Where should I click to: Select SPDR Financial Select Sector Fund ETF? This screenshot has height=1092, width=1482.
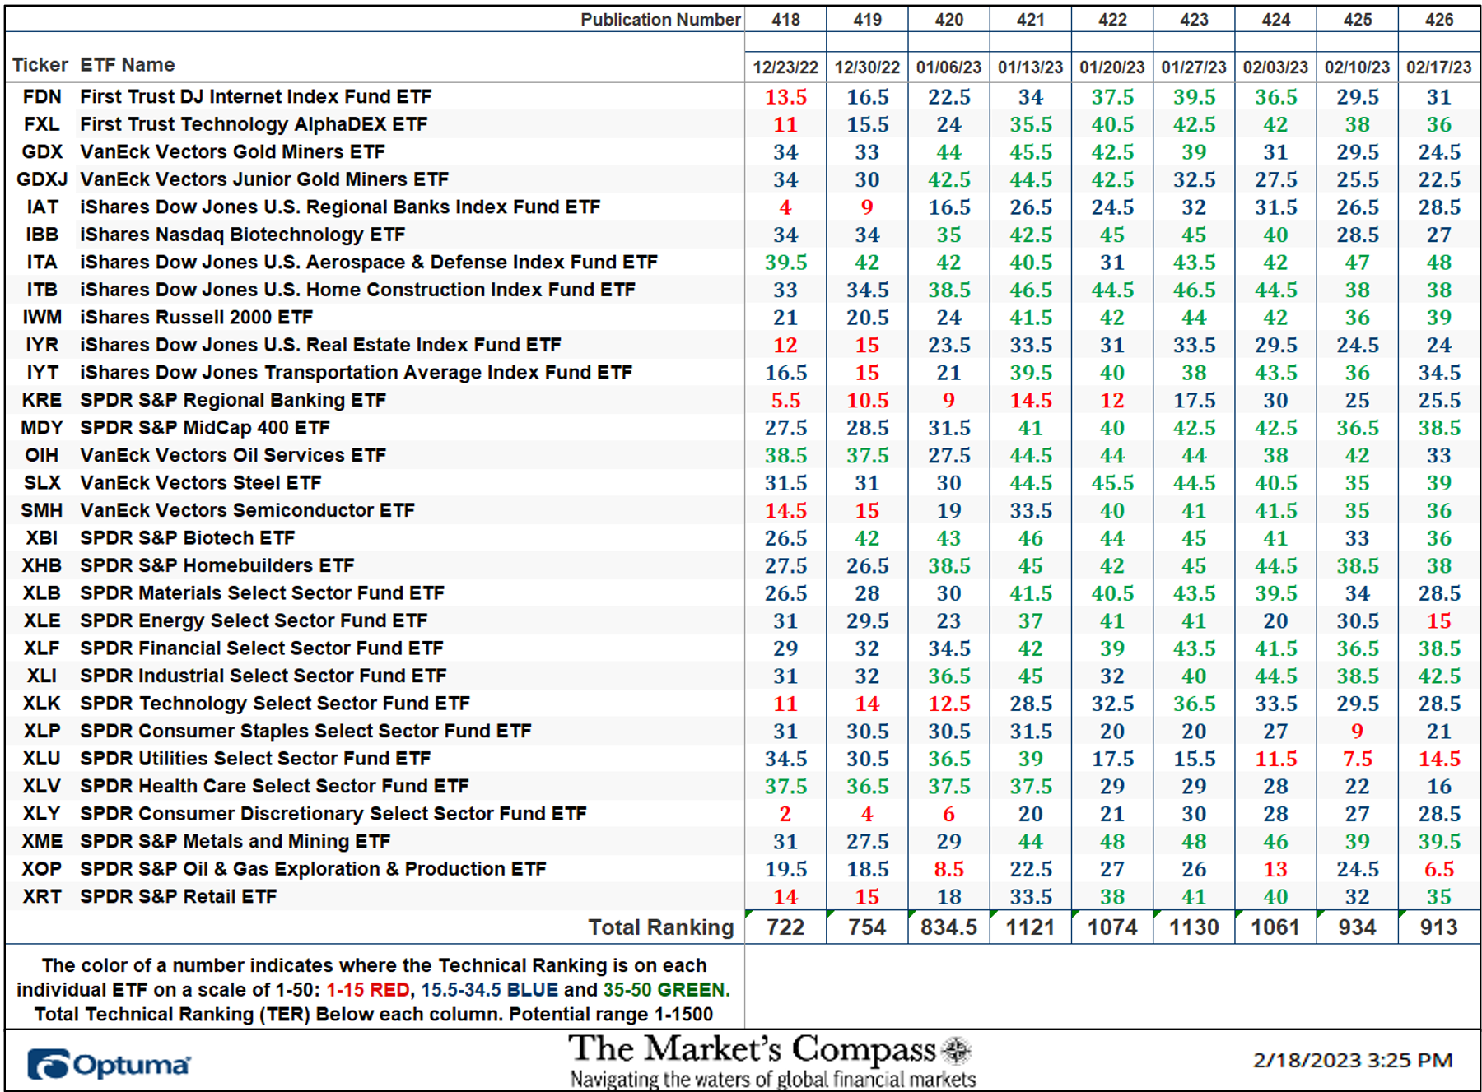262,648
